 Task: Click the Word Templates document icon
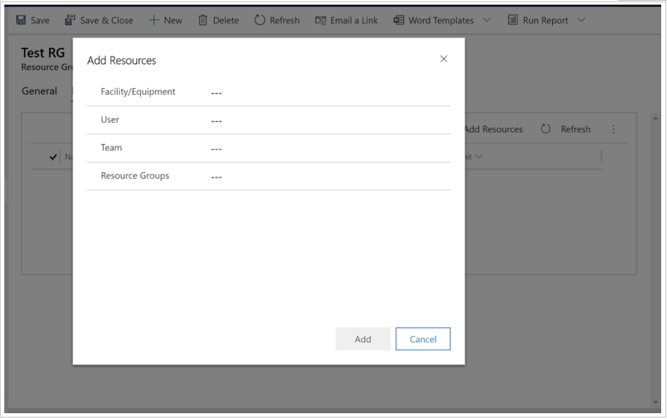click(x=399, y=20)
